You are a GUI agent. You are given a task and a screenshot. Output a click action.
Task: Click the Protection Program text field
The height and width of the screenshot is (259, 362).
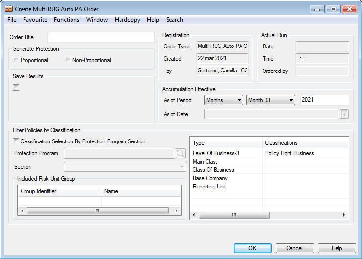point(120,153)
